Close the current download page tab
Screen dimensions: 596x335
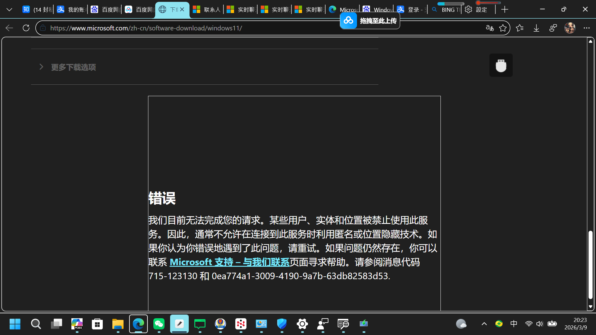coord(182,10)
